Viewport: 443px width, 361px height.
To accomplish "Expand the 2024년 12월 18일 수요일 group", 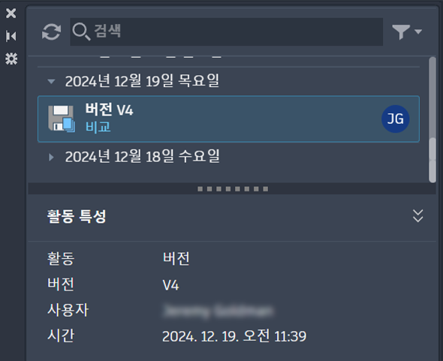I will [51, 157].
